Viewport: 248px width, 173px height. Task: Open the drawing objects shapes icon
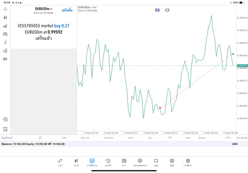click(5, 51)
